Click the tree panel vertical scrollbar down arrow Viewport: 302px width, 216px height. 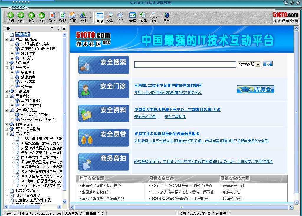click(65, 202)
